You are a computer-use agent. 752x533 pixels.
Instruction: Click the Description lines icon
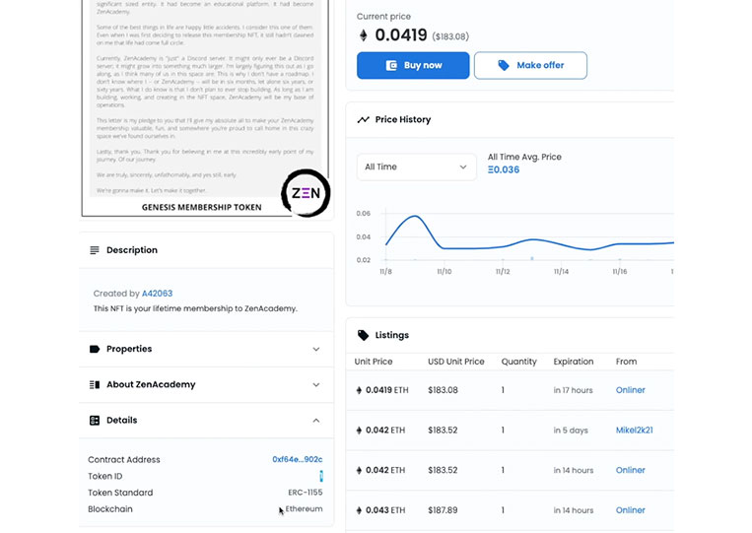pos(95,250)
